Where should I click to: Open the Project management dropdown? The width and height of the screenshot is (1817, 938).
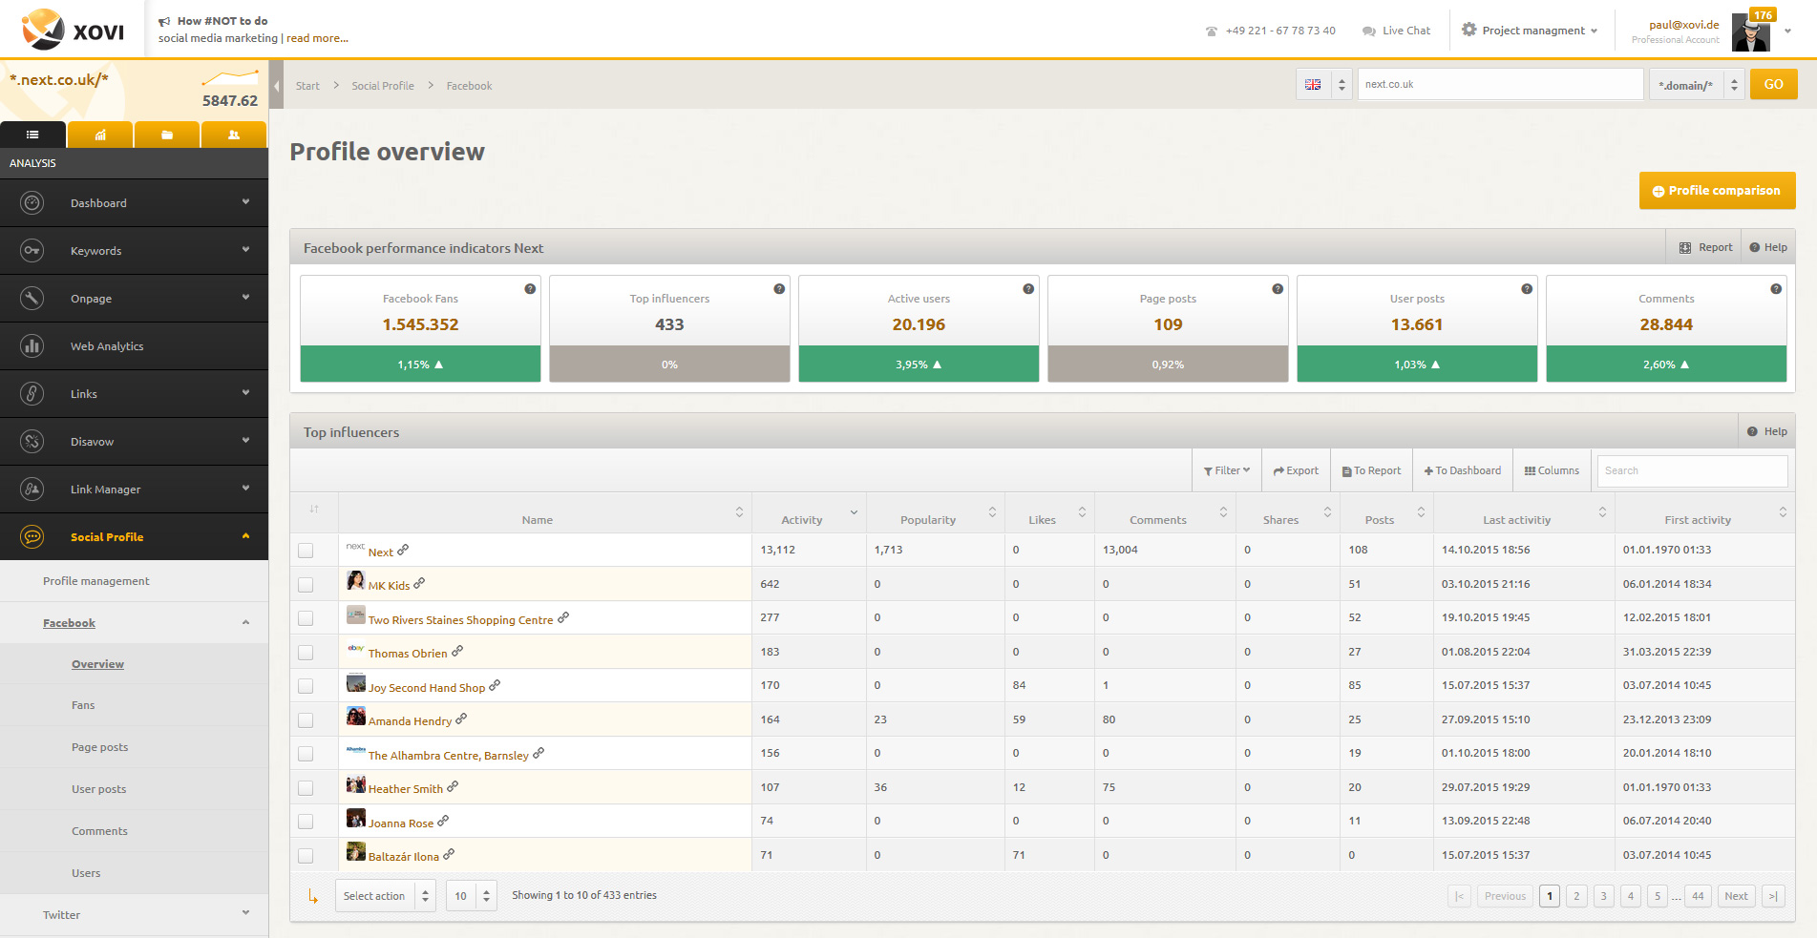(1530, 31)
